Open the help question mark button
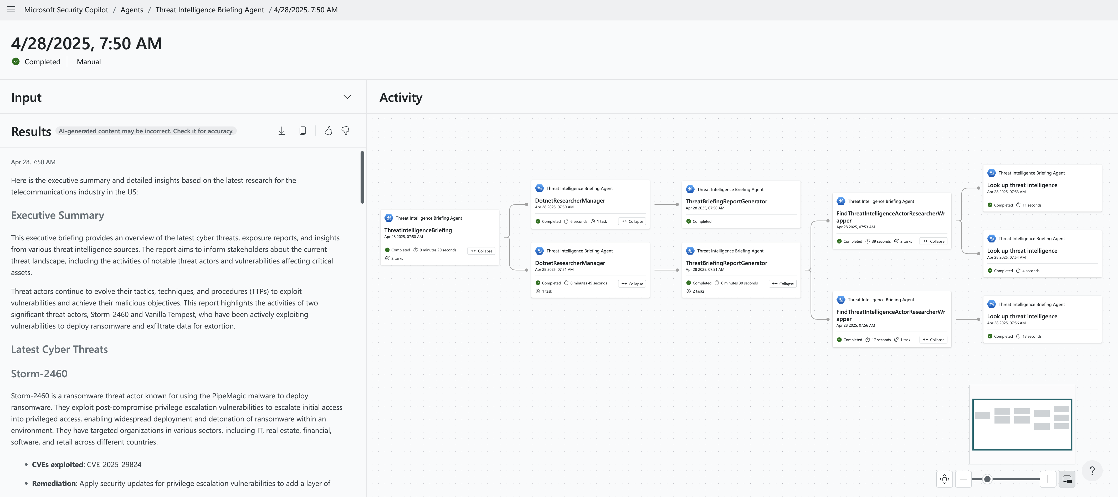This screenshot has width=1118, height=497. 1092,471
